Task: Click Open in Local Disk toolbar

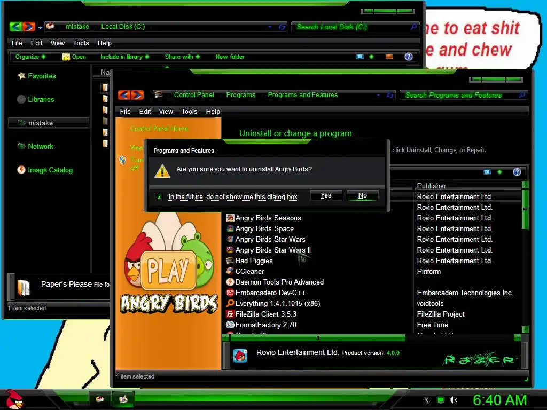Action: tap(74, 57)
